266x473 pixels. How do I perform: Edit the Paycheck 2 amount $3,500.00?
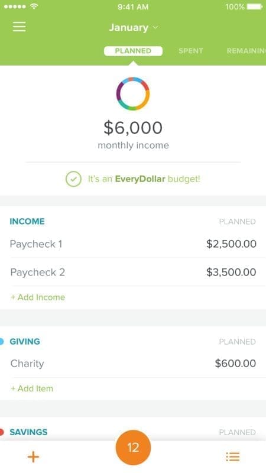231,272
